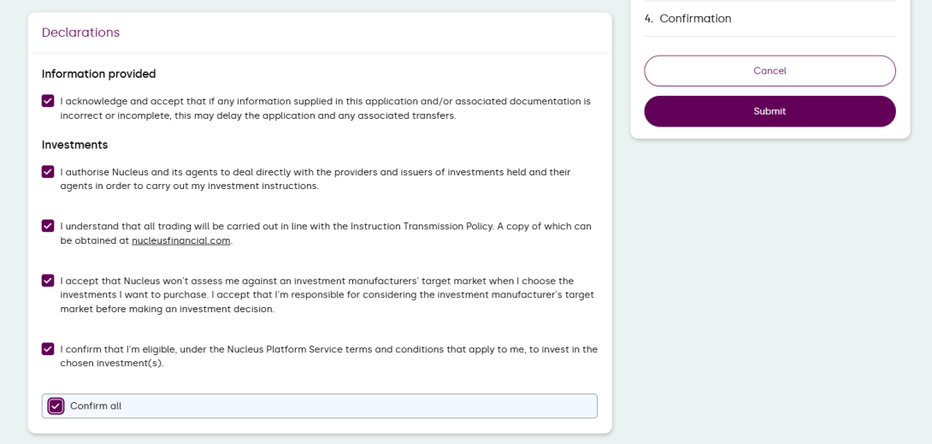Toggle the Confirm all checkbox
Screen dimensions: 932x444
click(56, 406)
